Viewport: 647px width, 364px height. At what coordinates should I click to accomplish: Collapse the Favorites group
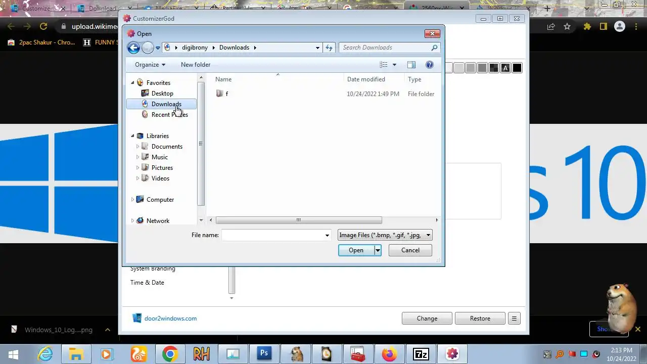[x=133, y=83]
